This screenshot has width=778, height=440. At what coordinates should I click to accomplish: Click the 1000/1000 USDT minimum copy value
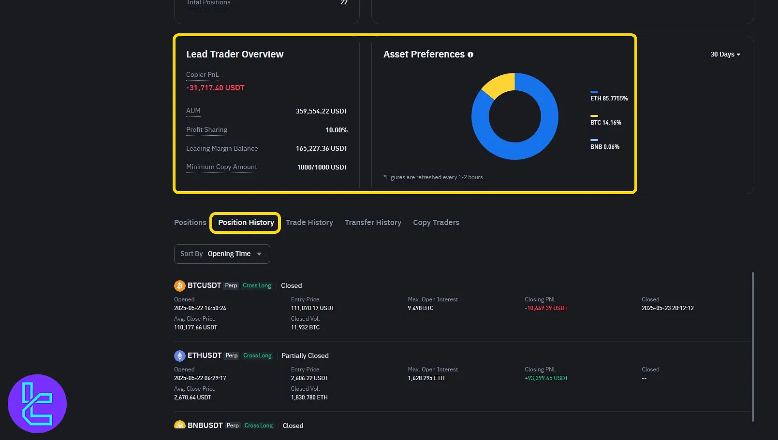pos(322,168)
